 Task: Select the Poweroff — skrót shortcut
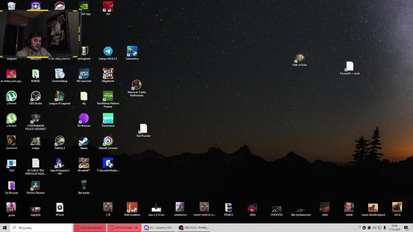pos(350,68)
